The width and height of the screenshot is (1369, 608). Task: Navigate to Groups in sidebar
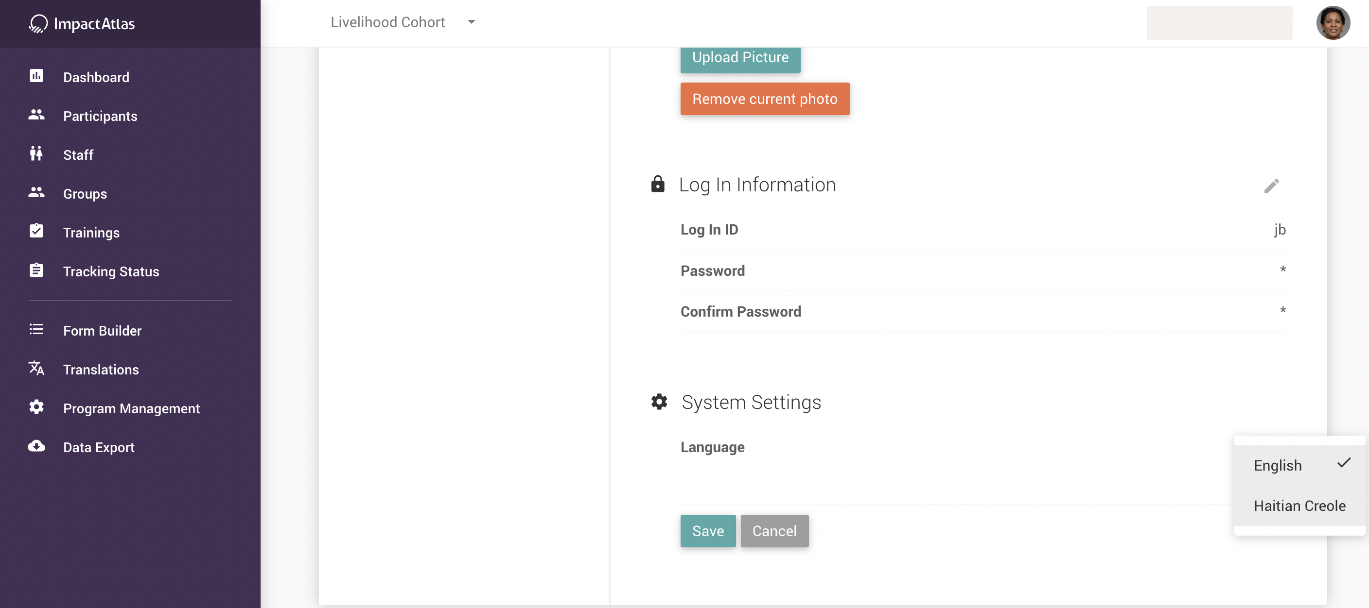(x=85, y=194)
